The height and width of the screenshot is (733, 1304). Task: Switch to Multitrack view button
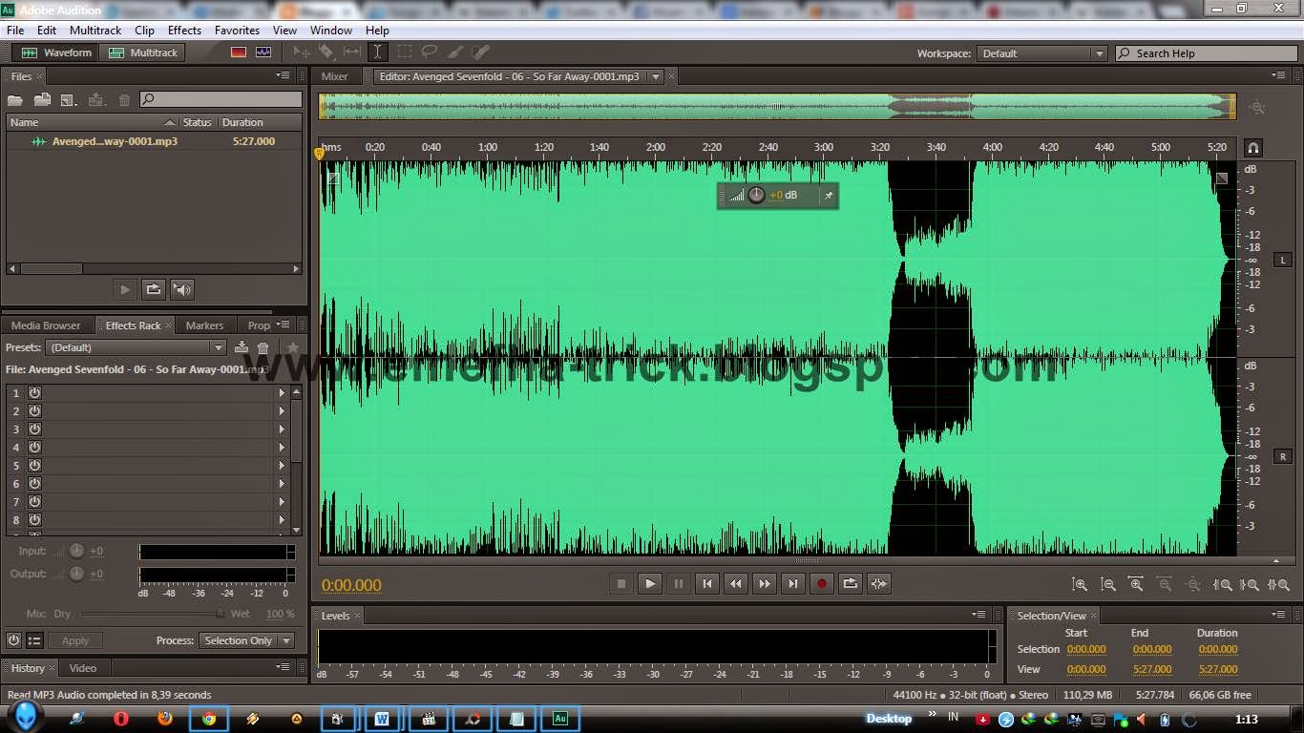pos(143,52)
